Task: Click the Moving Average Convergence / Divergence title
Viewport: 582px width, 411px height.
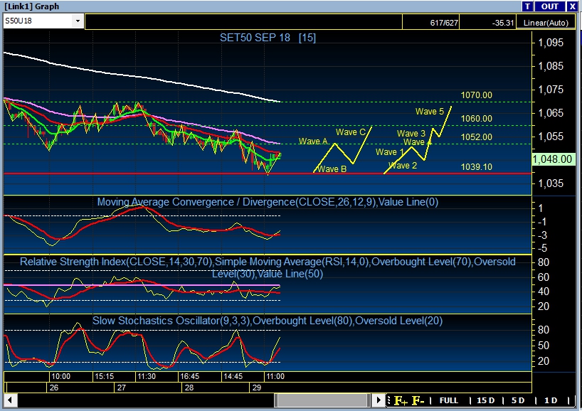Action: [268, 202]
